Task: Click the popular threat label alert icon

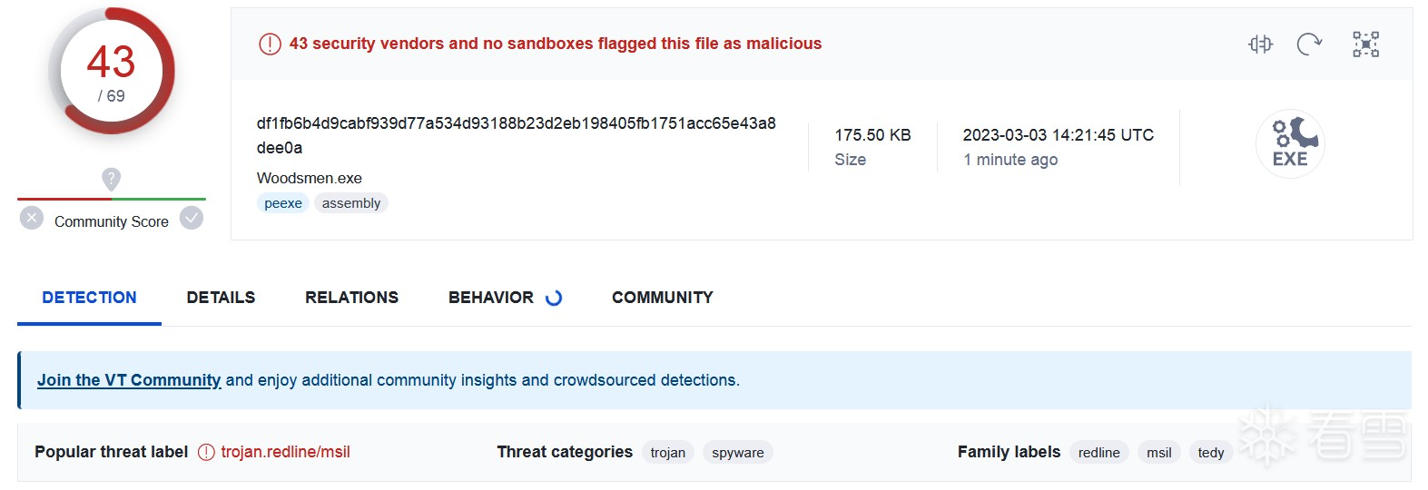Action: [206, 452]
